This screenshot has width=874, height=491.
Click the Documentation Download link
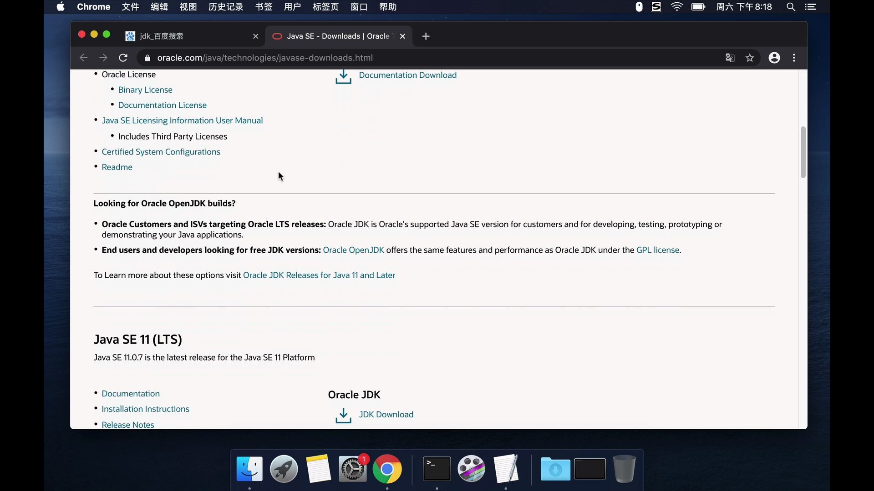(408, 75)
